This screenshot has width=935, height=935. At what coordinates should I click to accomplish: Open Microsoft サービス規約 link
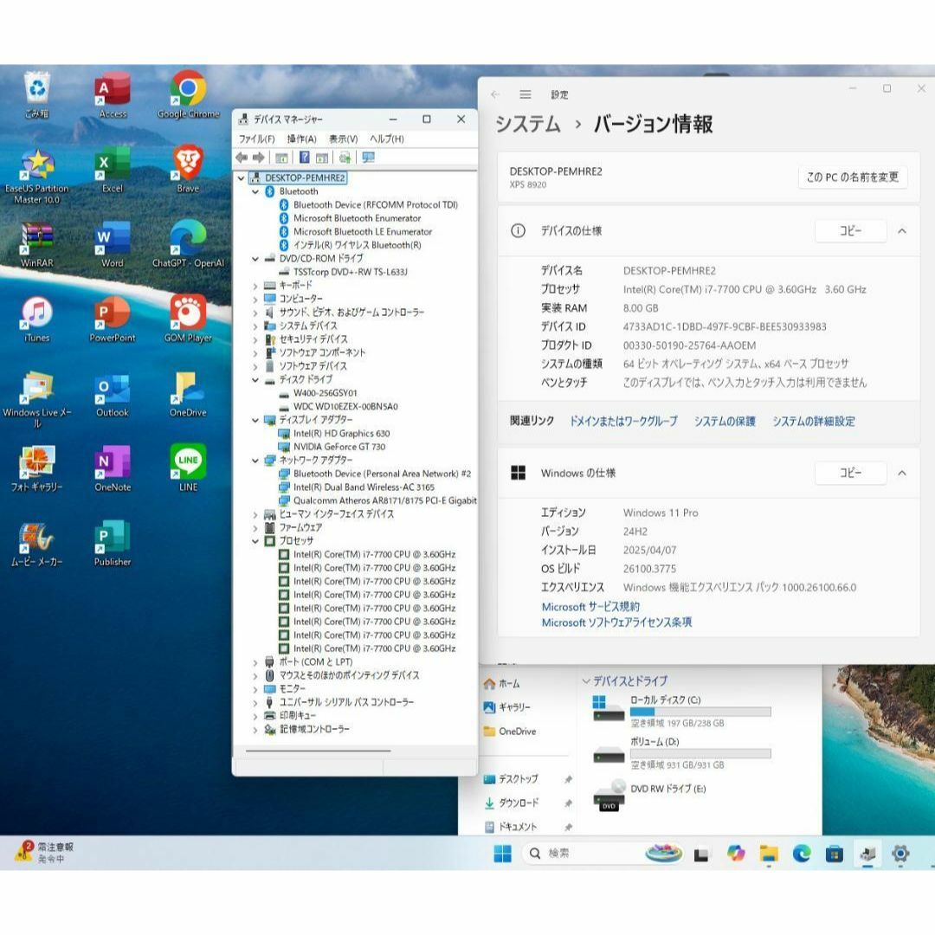tap(590, 607)
